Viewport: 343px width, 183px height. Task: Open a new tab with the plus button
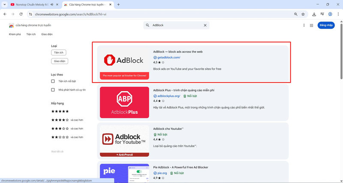tap(118, 4)
